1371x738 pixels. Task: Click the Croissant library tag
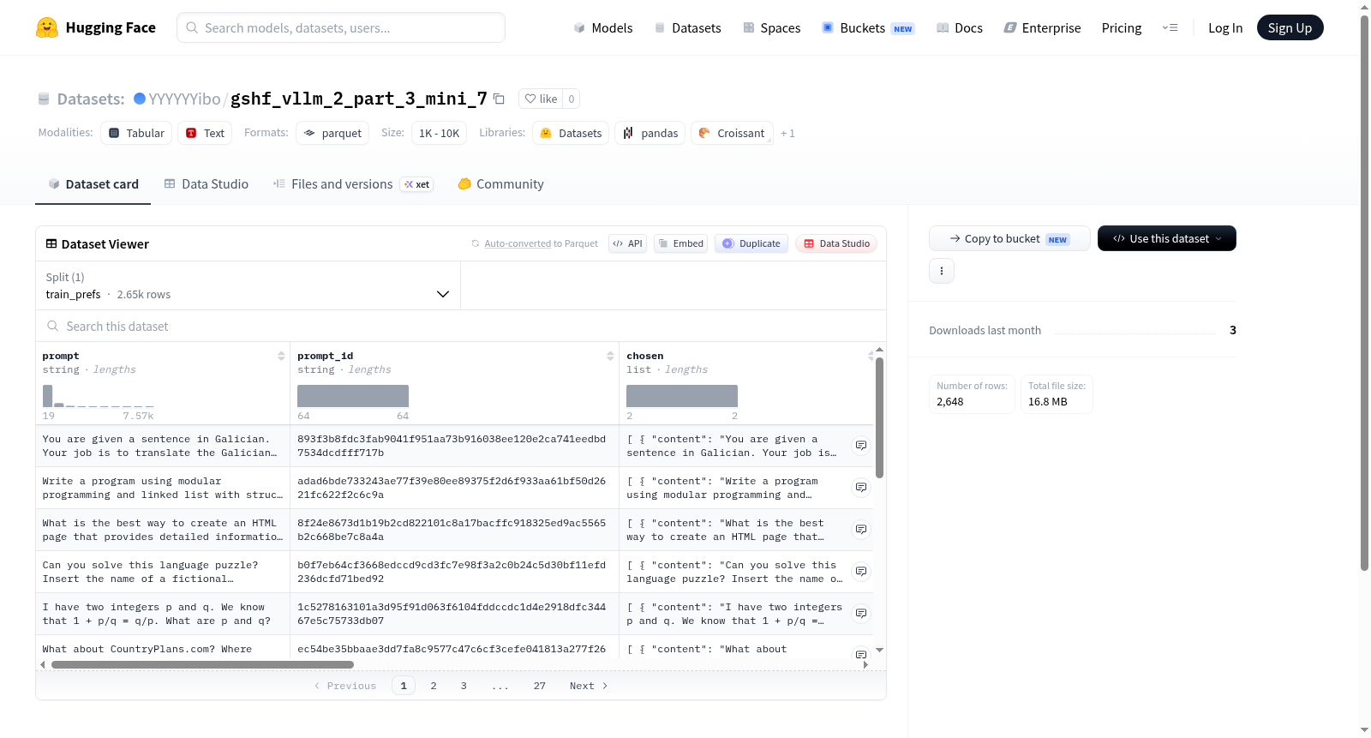click(732, 133)
